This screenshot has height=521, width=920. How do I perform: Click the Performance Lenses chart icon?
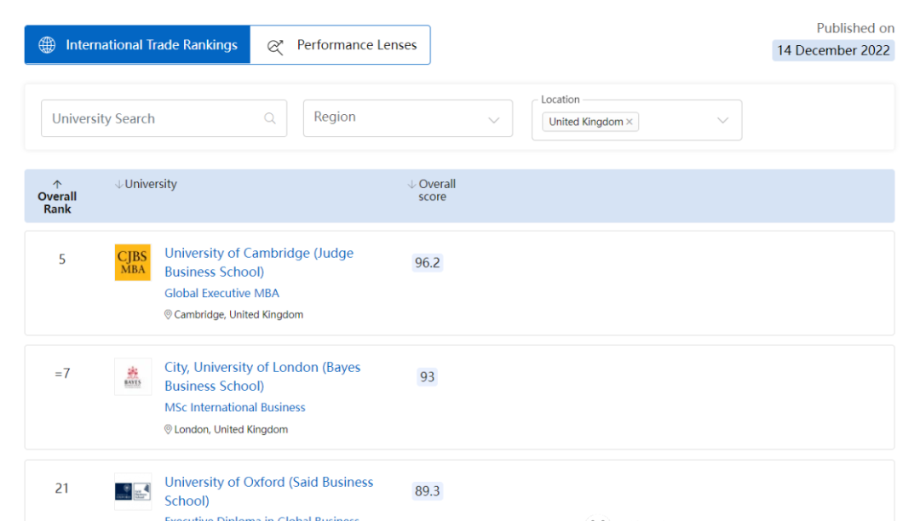point(275,46)
